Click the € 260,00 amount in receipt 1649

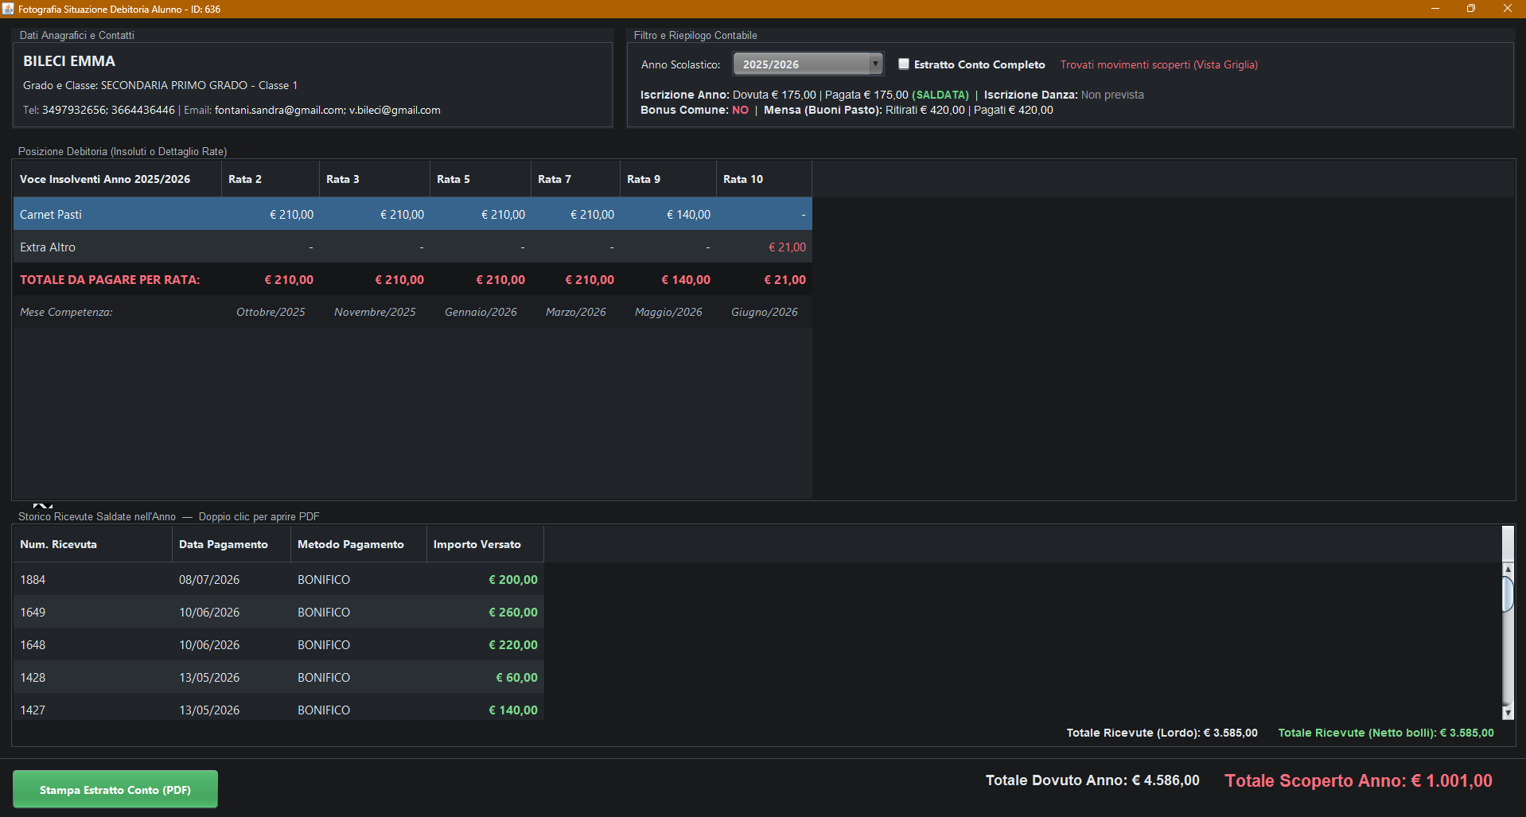(512, 612)
